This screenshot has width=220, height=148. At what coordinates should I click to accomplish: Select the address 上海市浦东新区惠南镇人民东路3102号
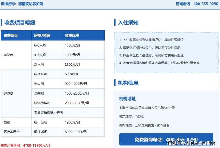147,108
